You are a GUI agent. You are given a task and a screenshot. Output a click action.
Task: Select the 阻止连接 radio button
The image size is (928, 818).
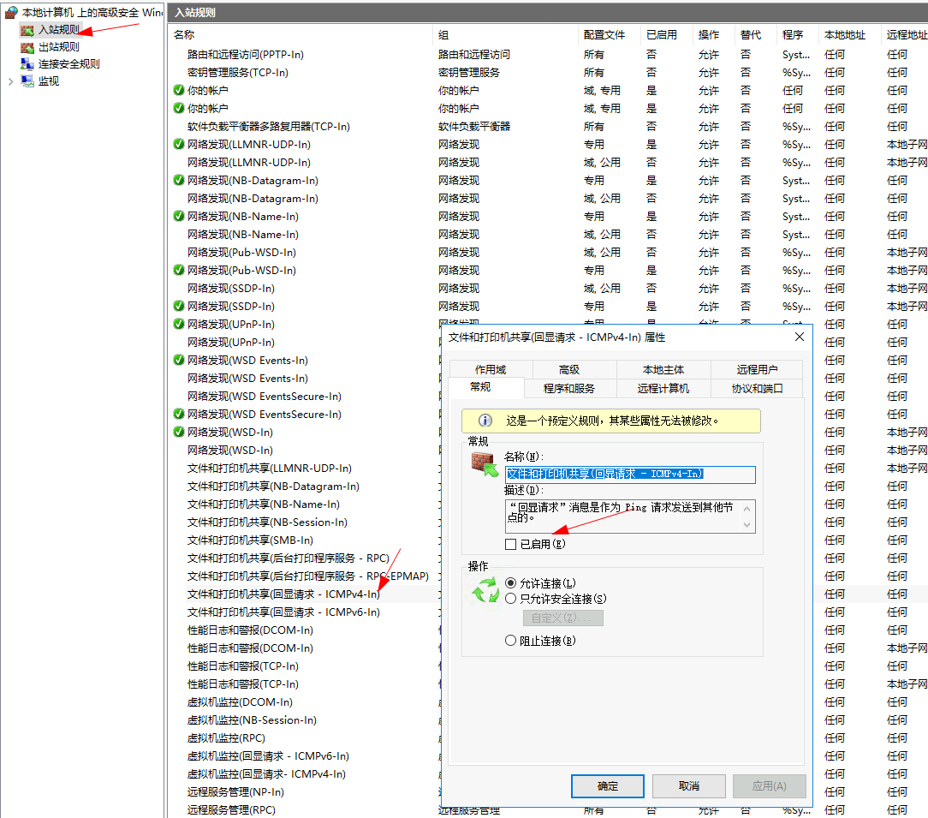pyautogui.click(x=511, y=640)
